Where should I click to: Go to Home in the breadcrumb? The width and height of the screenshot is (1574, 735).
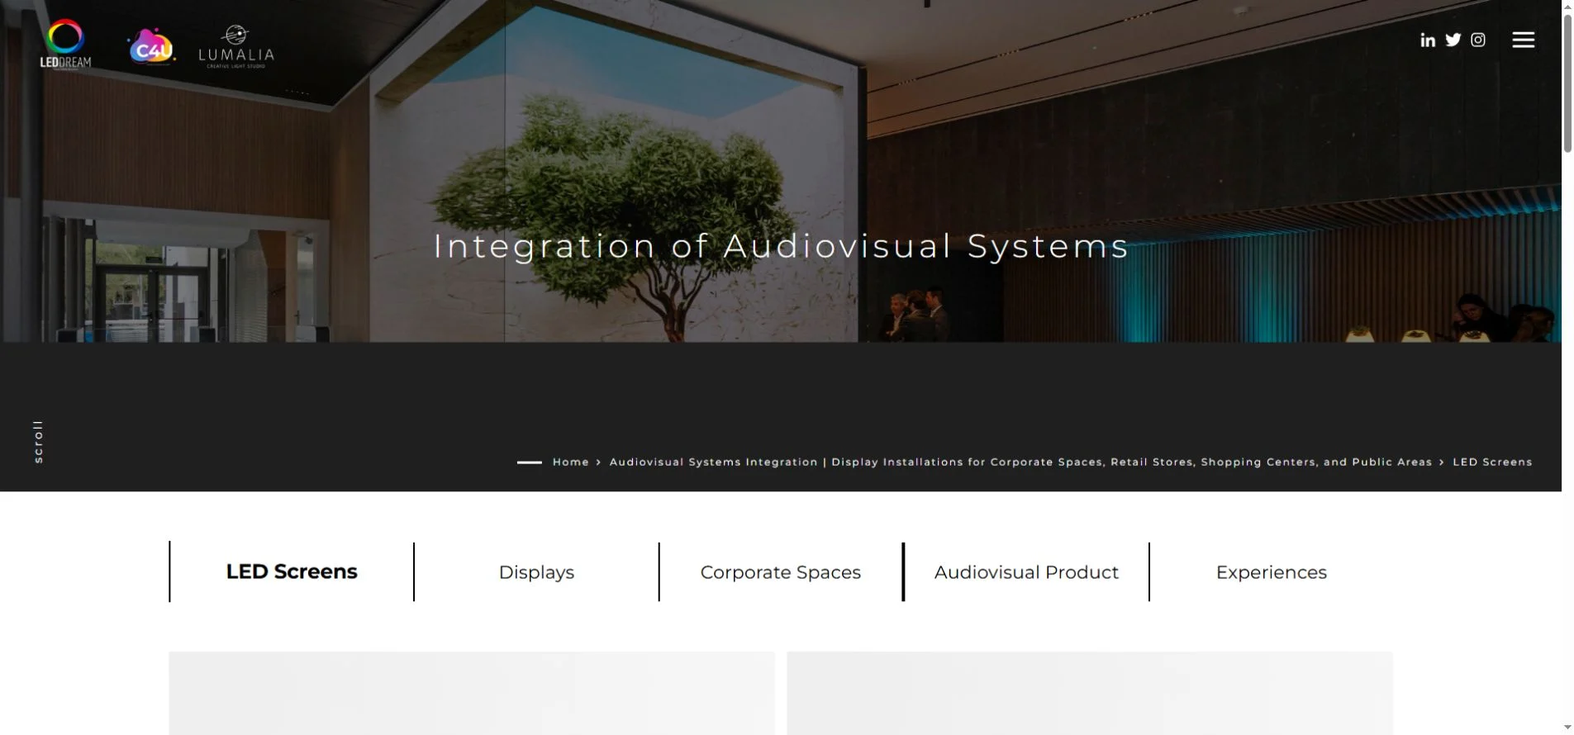pyautogui.click(x=571, y=462)
